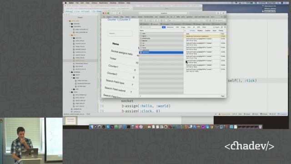The height and width of the screenshot is (164, 291).
Task: Follow the Counter 2 link
Action: point(125,20)
